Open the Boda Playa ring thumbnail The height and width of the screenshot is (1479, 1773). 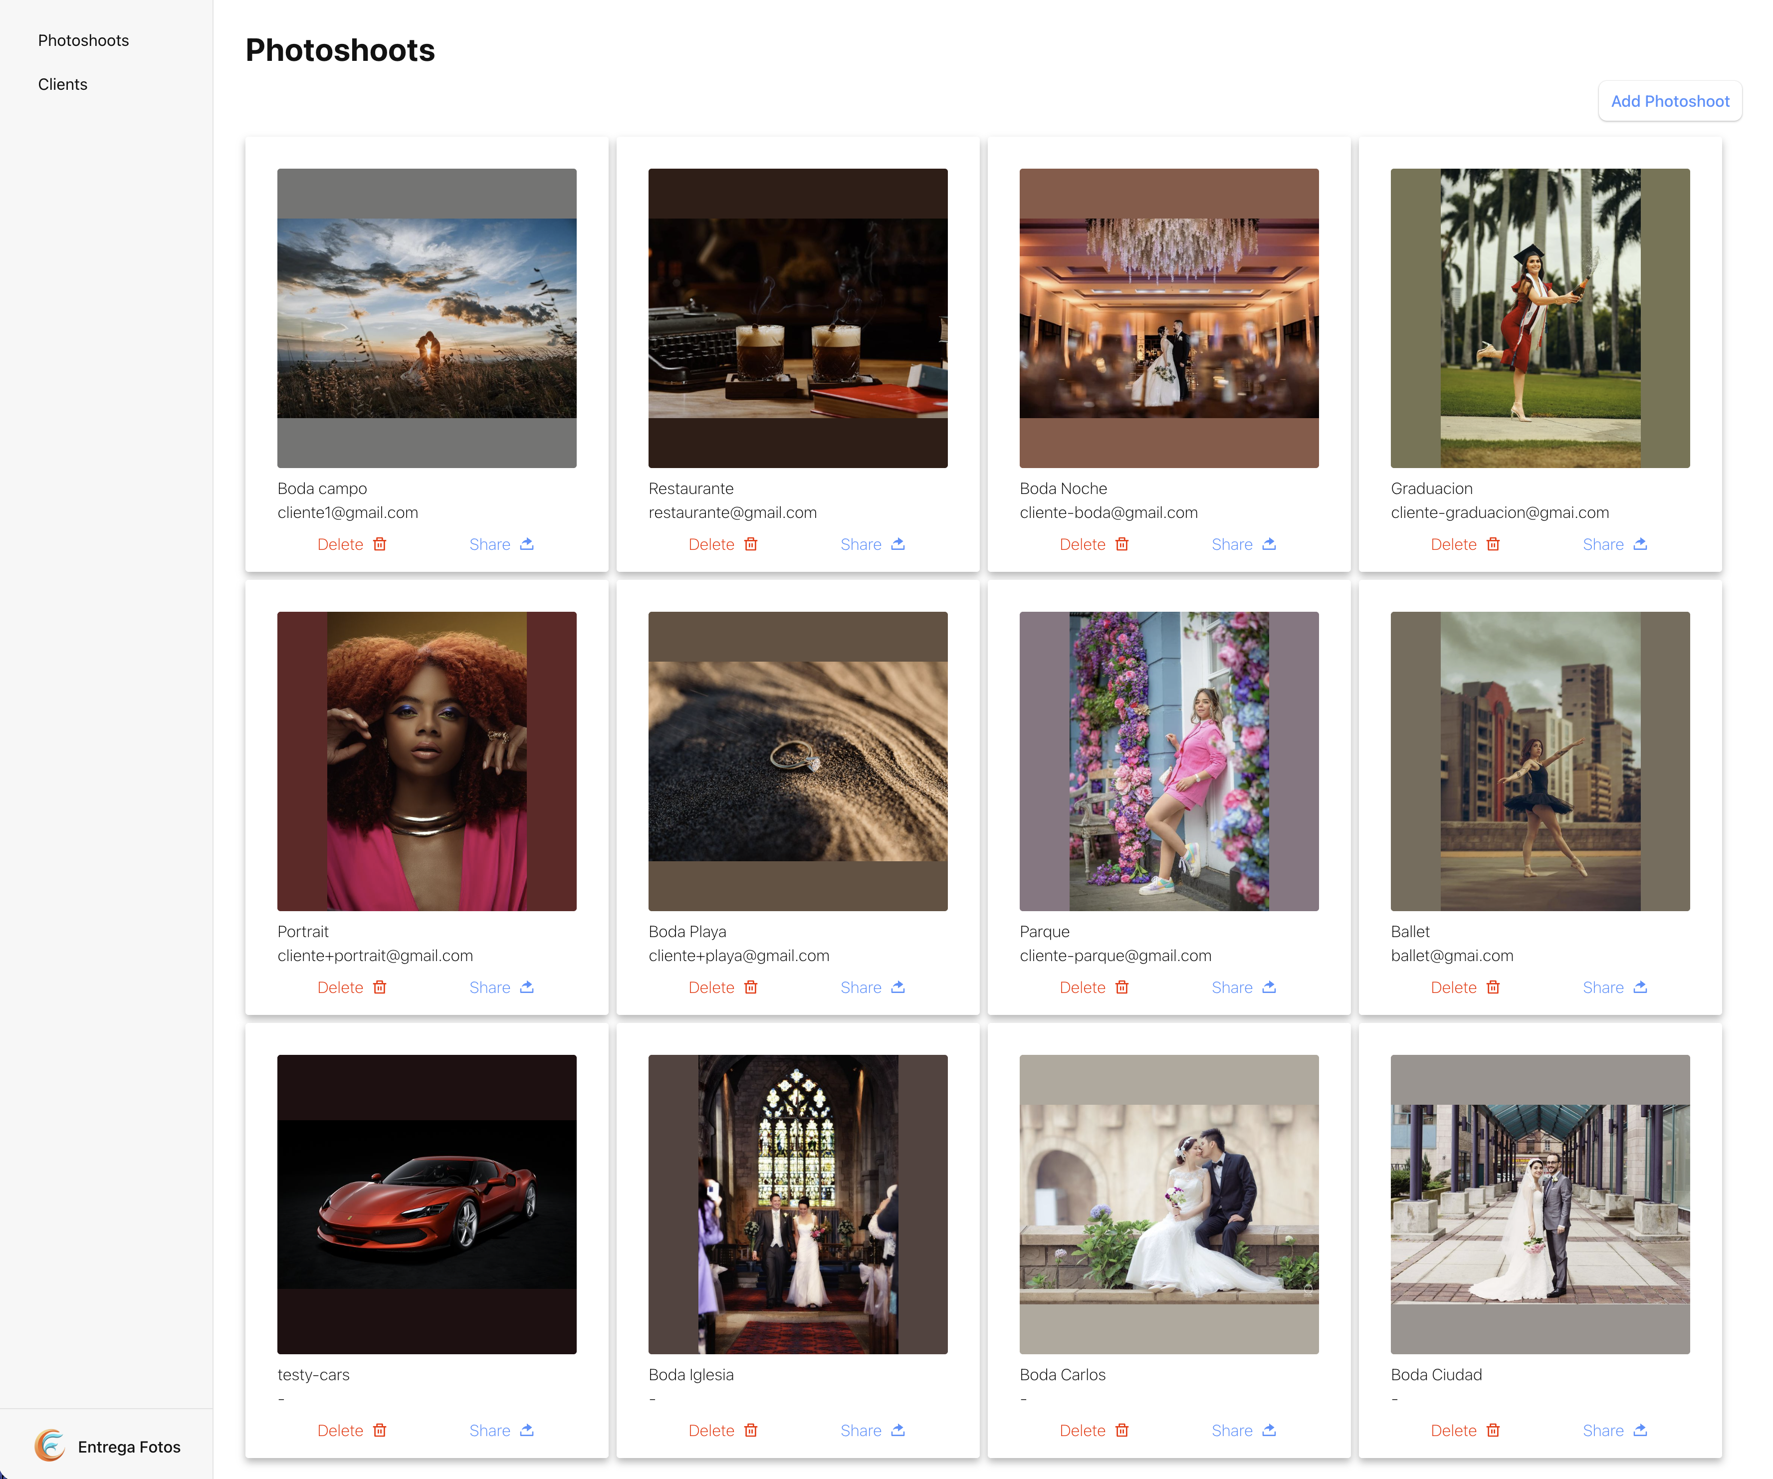(x=797, y=761)
